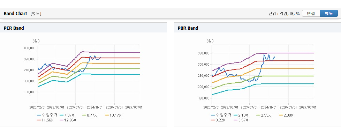341x127 pixels.
Task: Click the (원) unit label above PBR chart
Action: (210, 41)
